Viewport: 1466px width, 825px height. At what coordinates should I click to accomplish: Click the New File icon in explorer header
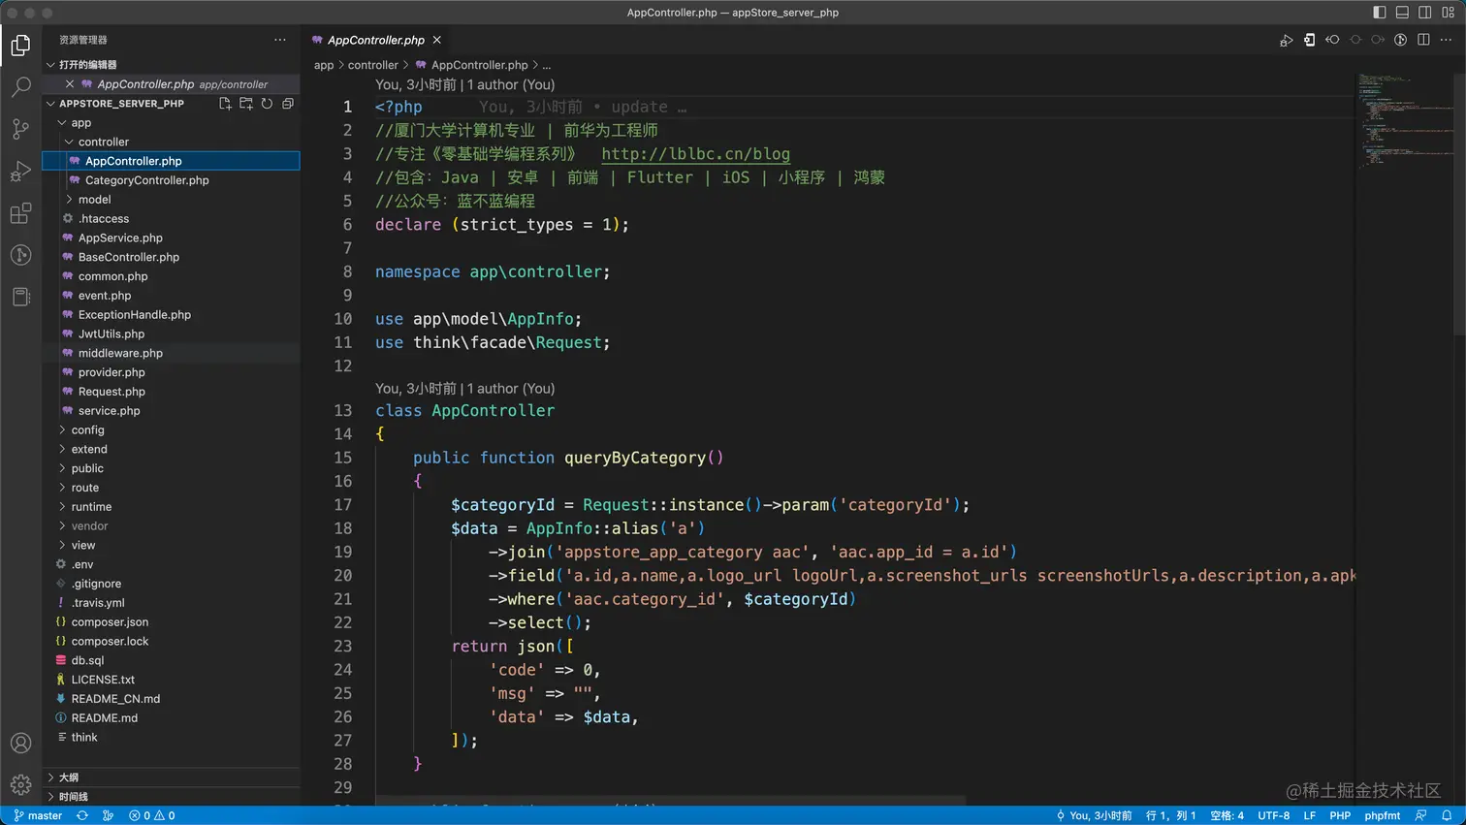tap(225, 104)
